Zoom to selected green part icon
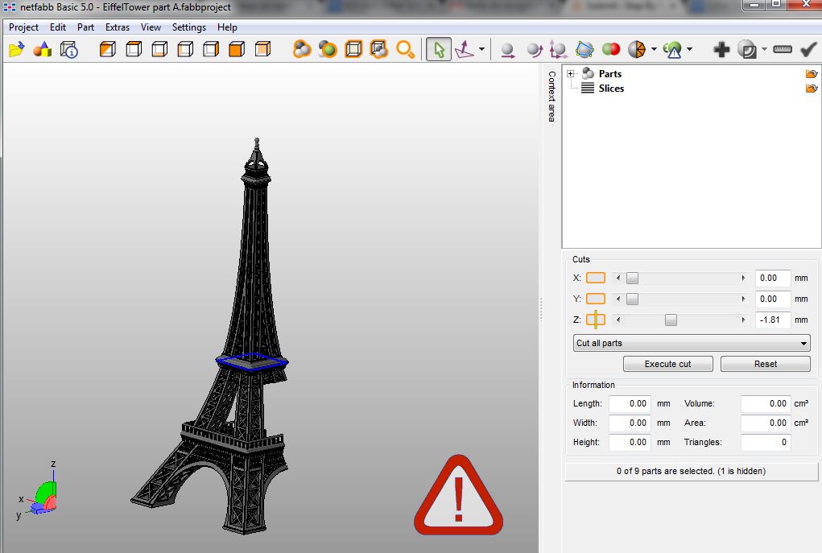The width and height of the screenshot is (822, 553). click(x=328, y=50)
